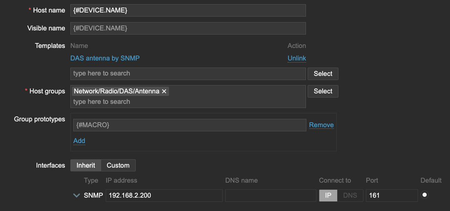Focus the Host name input field
This screenshot has height=211, width=450.
[x=188, y=10]
